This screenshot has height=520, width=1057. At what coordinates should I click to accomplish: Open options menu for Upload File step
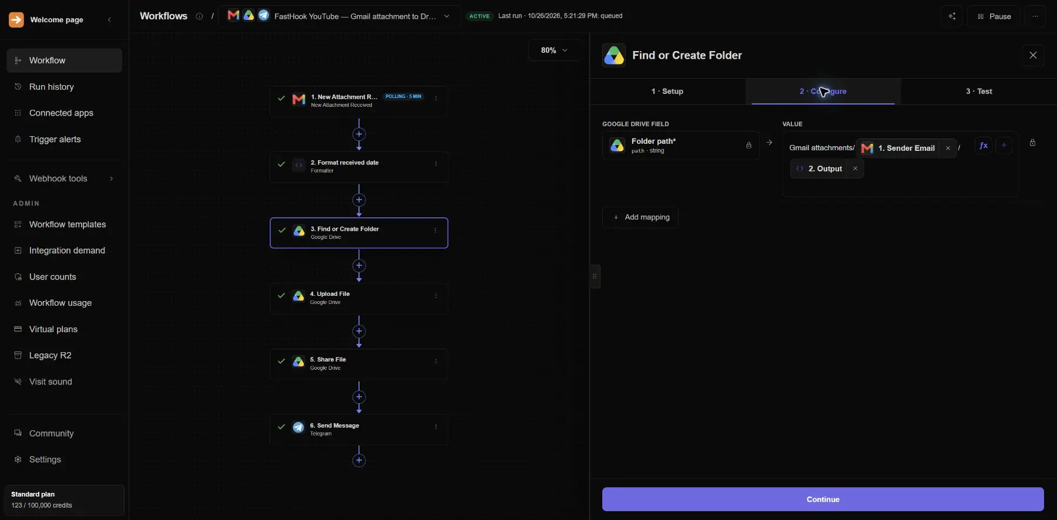(x=436, y=296)
